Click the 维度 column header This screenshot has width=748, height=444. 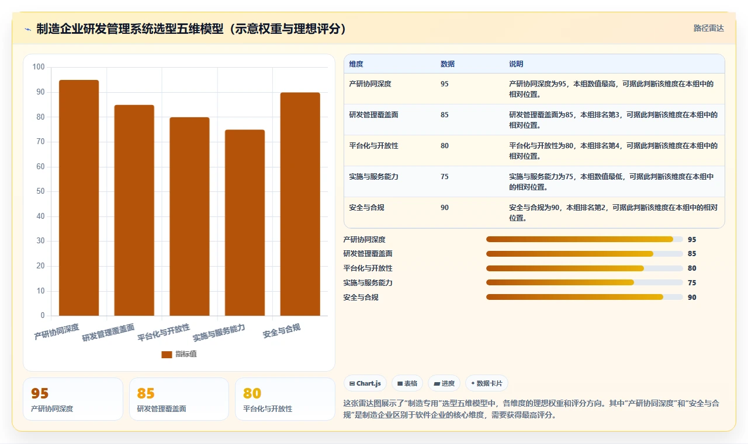coord(356,64)
